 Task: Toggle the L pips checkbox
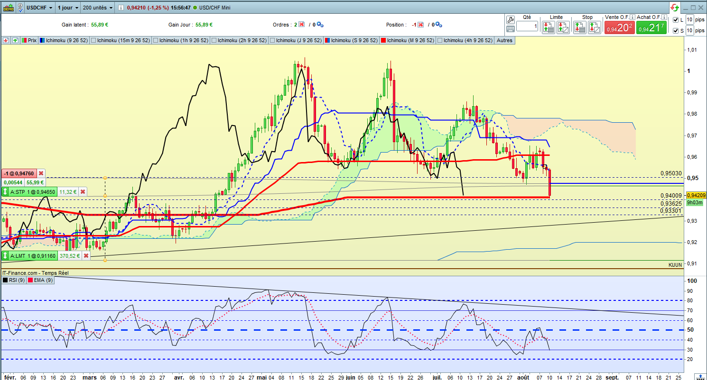[676, 20]
